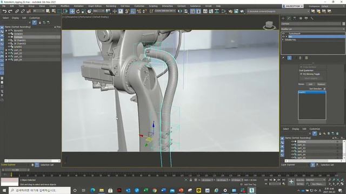The image size is (346, 194).
Task: Open the Scripting menu
Action: coord(153,6)
